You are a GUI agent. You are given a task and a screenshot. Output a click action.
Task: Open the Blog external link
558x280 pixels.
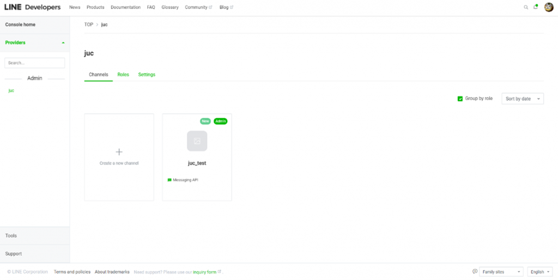(x=226, y=8)
